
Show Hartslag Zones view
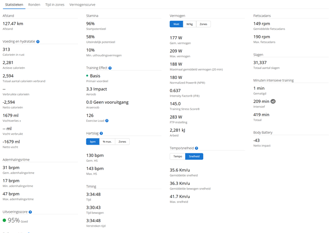coord(123,142)
